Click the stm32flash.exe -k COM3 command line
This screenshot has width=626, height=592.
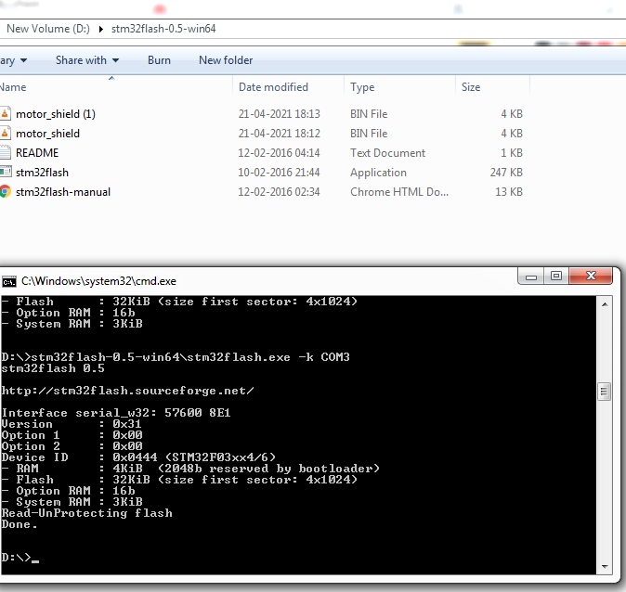click(176, 357)
